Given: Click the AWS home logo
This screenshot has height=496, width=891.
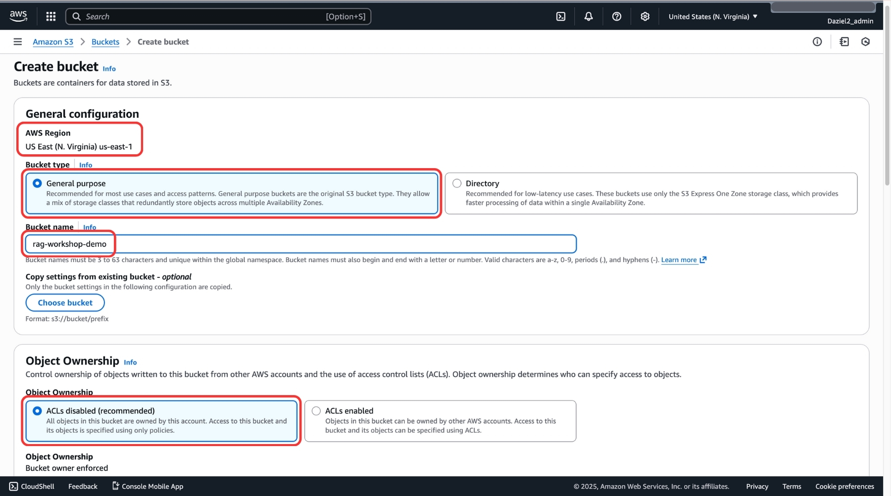Looking at the screenshot, I should (x=18, y=16).
